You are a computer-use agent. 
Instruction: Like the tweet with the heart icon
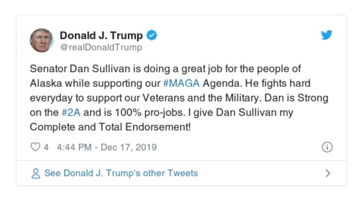(x=35, y=147)
